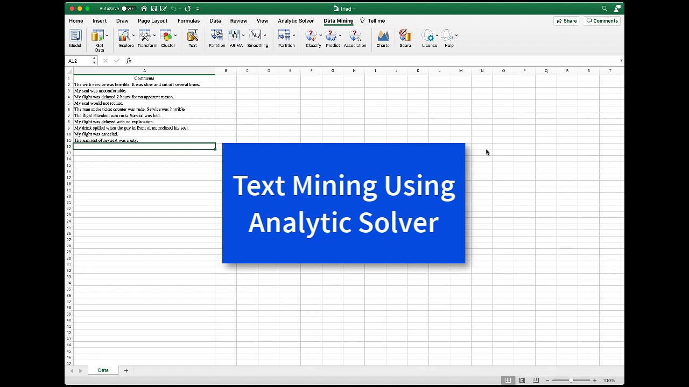This screenshot has height=387, width=689.
Task: Select the Comments header cell
Action: pos(144,78)
